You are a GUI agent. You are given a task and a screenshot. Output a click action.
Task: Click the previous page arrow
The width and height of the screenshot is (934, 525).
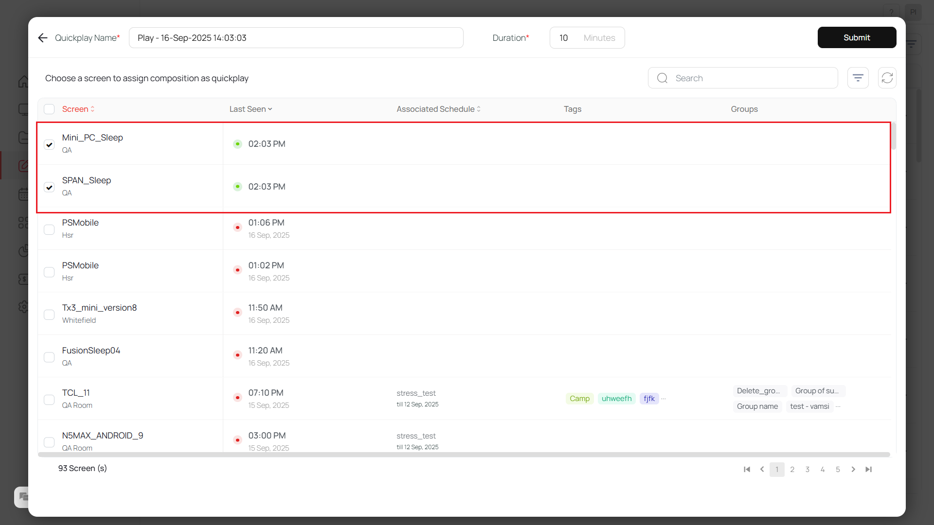click(x=762, y=469)
